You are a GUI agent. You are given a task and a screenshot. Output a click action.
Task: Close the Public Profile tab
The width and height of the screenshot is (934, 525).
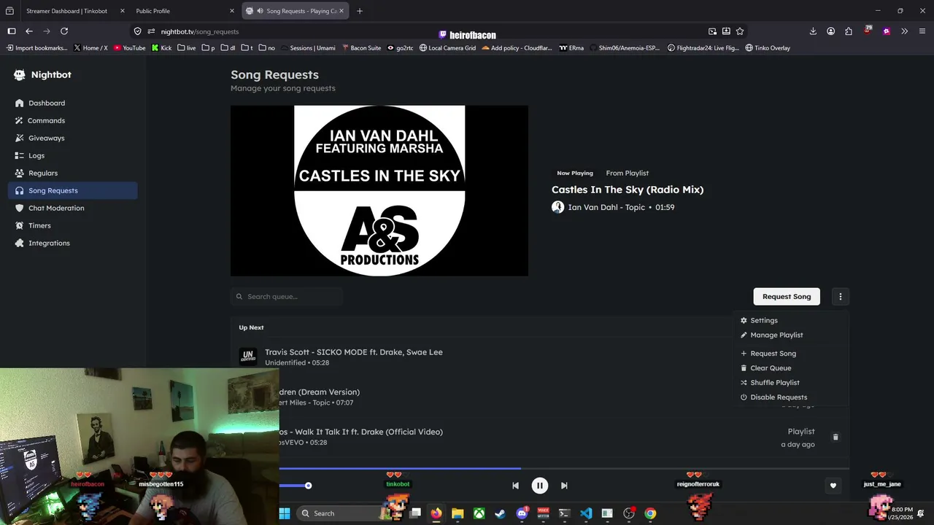pos(232,11)
